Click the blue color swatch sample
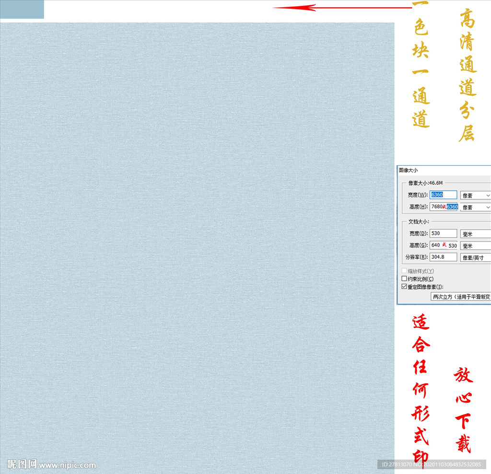This screenshot has width=491, height=474. tap(22, 9)
